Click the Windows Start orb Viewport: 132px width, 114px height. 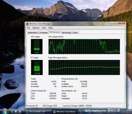point(5,112)
